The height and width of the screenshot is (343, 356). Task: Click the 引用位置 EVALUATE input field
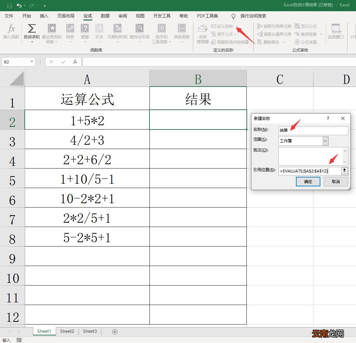[x=310, y=171]
